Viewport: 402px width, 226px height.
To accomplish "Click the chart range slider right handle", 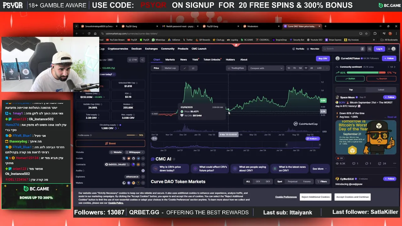I will 320,145.
